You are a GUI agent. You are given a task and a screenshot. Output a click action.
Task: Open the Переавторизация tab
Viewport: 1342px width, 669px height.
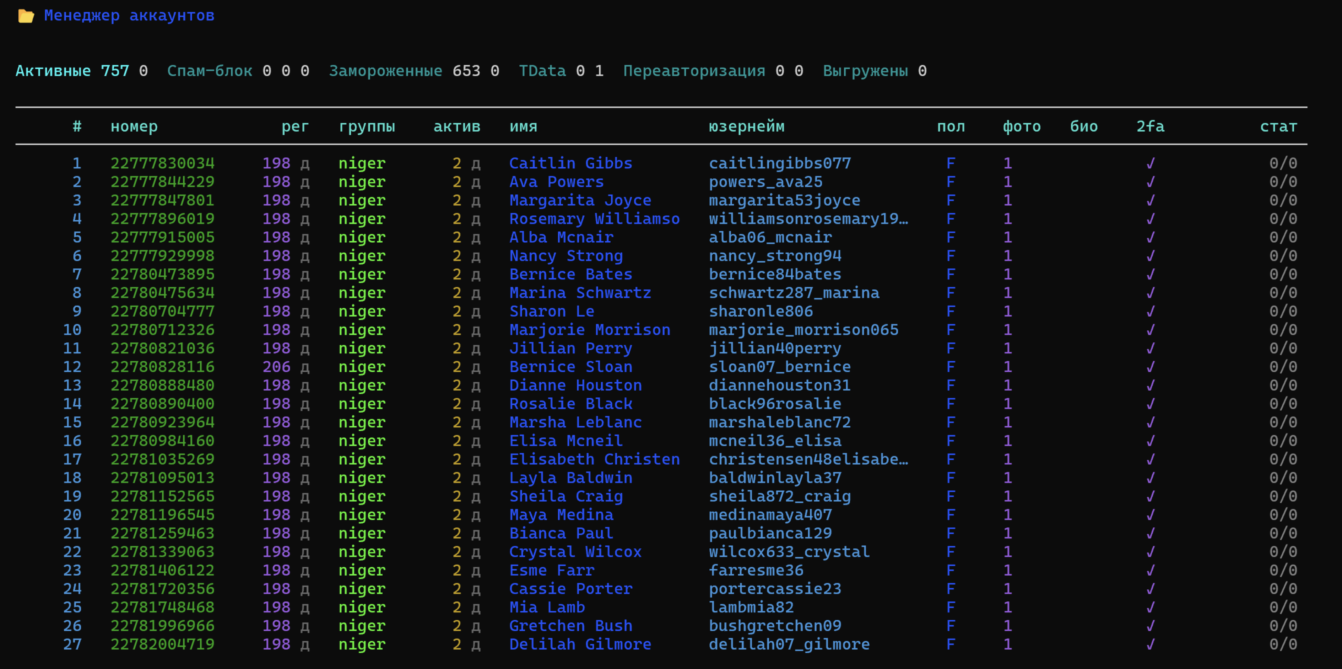[x=694, y=71]
